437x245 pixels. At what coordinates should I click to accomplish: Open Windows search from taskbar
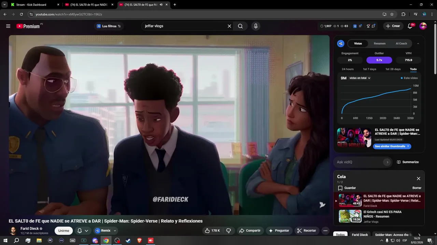[16, 241]
